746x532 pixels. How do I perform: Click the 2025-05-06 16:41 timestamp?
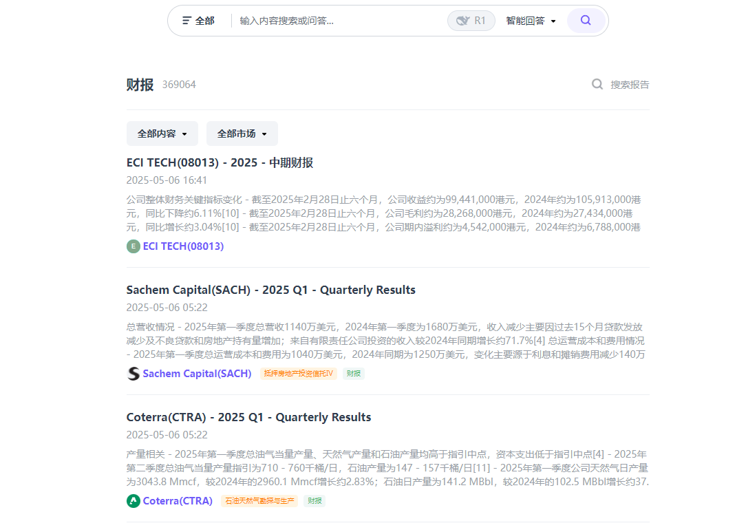(x=167, y=180)
